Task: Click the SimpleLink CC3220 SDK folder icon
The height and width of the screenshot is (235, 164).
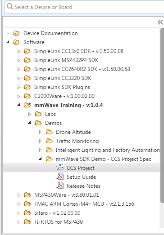Action: pyautogui.click(x=27, y=78)
